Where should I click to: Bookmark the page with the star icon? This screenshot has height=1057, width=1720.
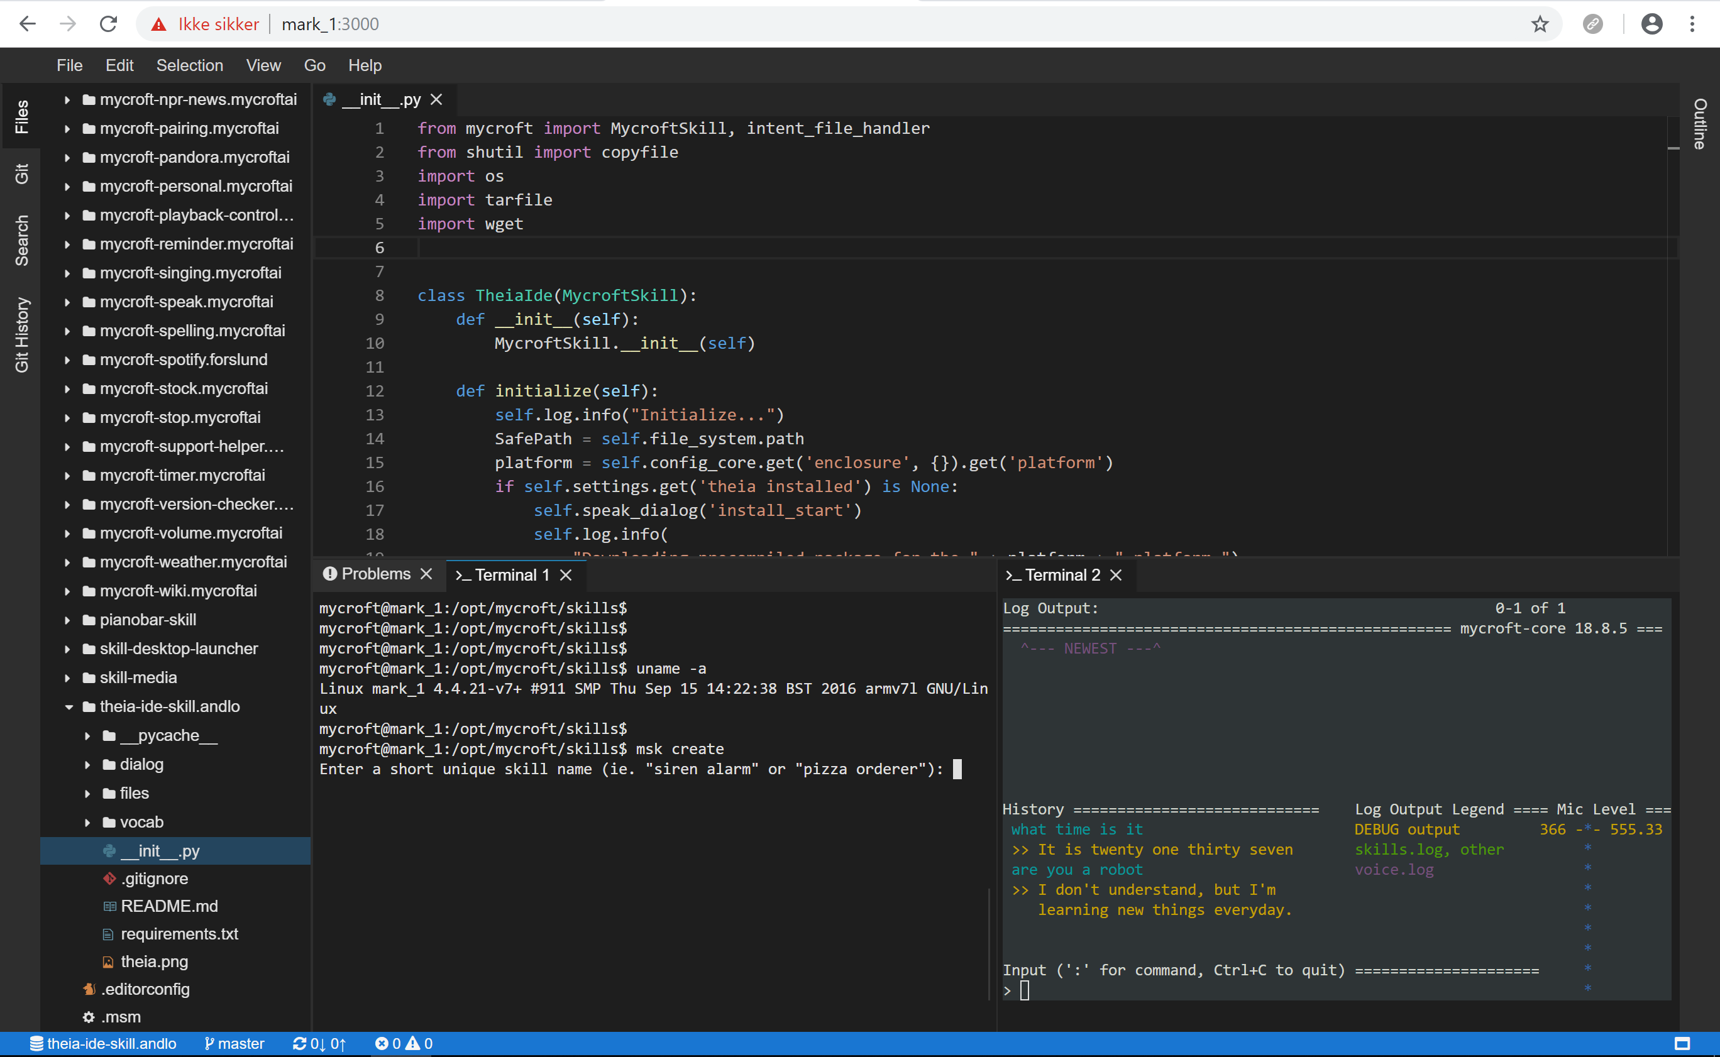[1540, 25]
